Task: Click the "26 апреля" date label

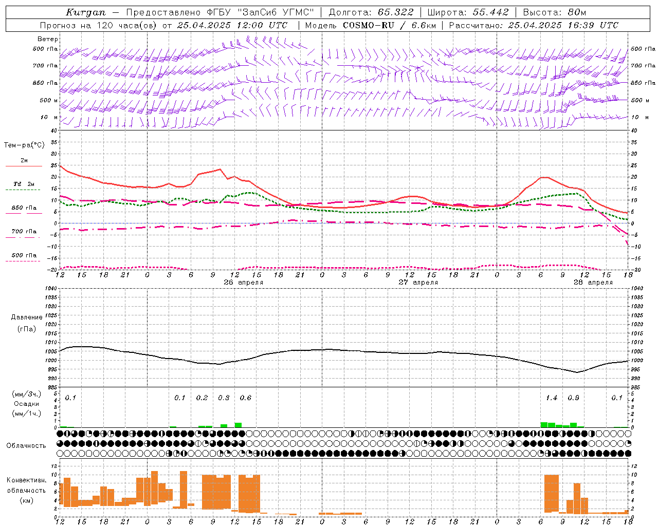Action: click(243, 283)
